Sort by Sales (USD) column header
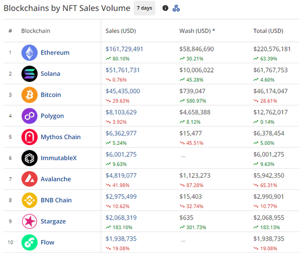Image resolution: width=299 pixels, height=253 pixels. point(121,31)
